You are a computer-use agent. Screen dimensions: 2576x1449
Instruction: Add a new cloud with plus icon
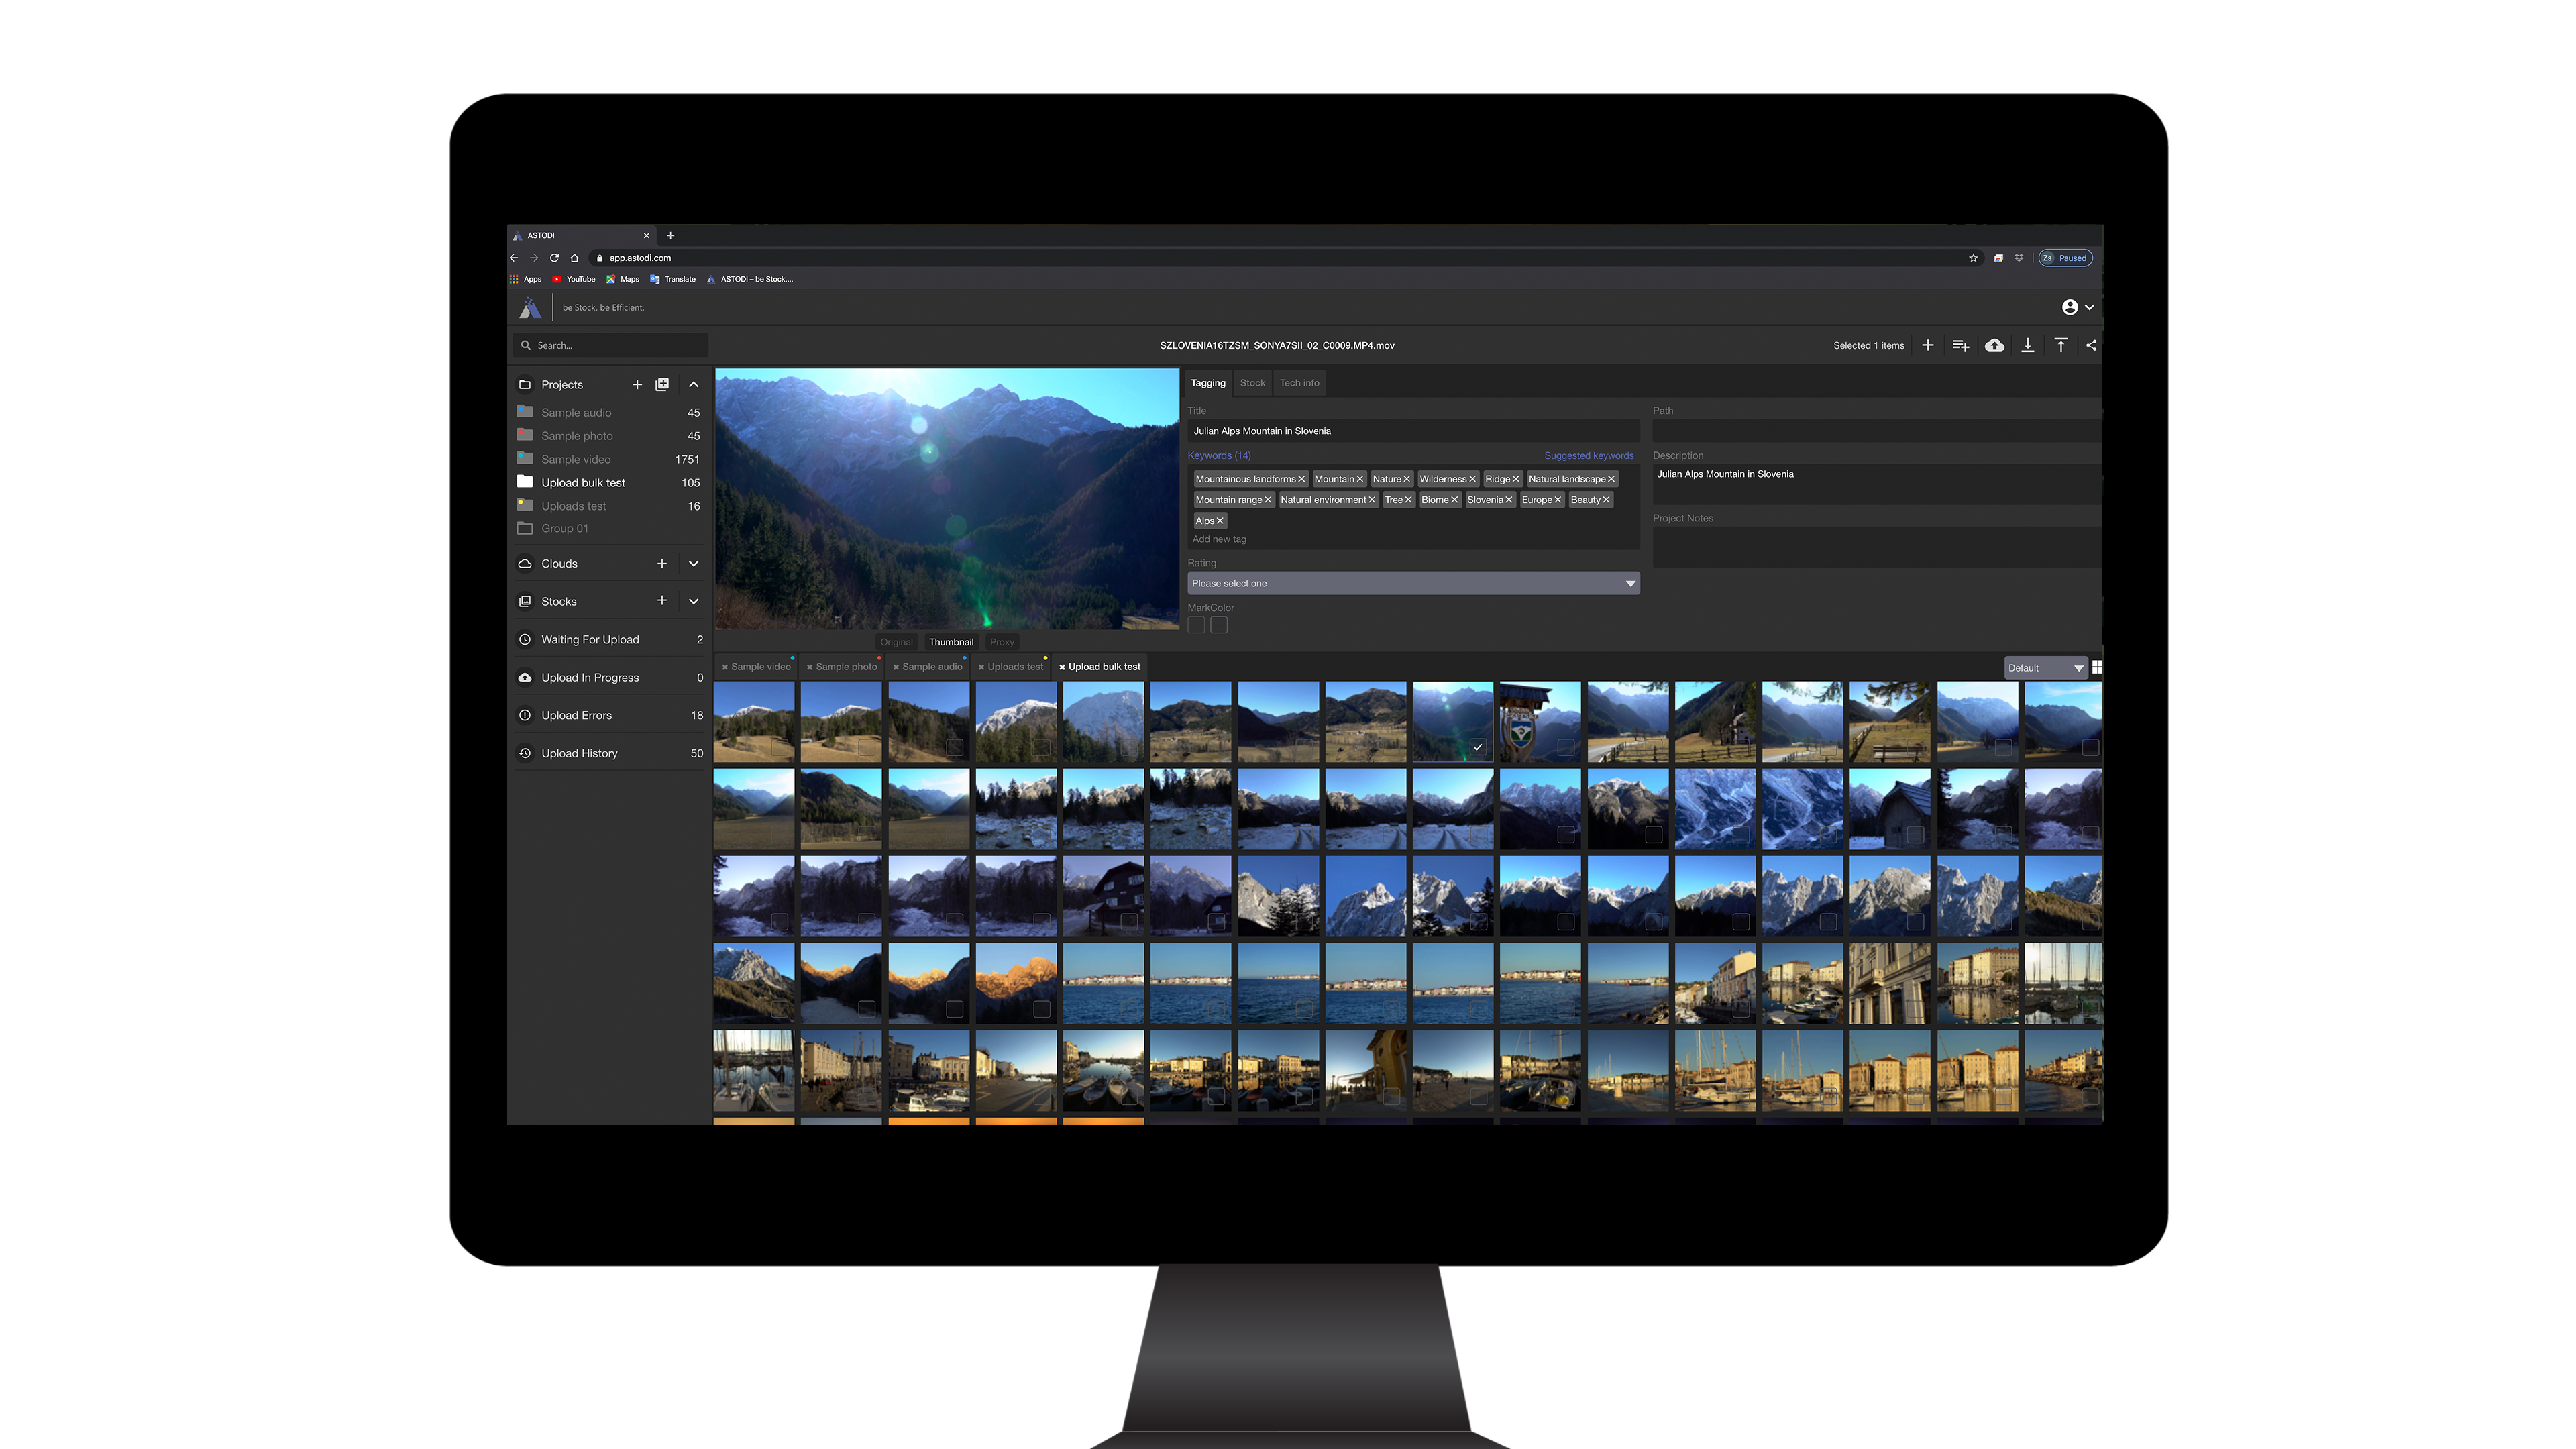click(661, 563)
